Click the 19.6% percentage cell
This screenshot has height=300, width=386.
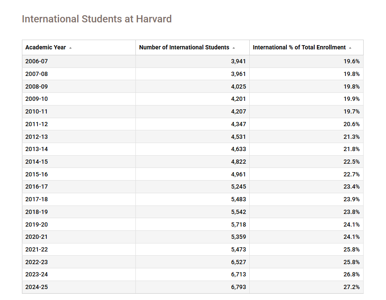[351, 61]
